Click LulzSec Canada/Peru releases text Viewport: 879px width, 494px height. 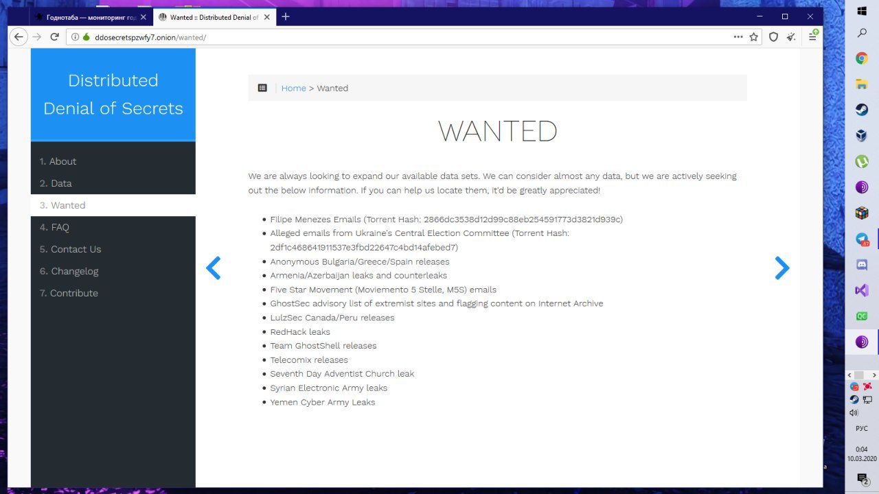(332, 318)
